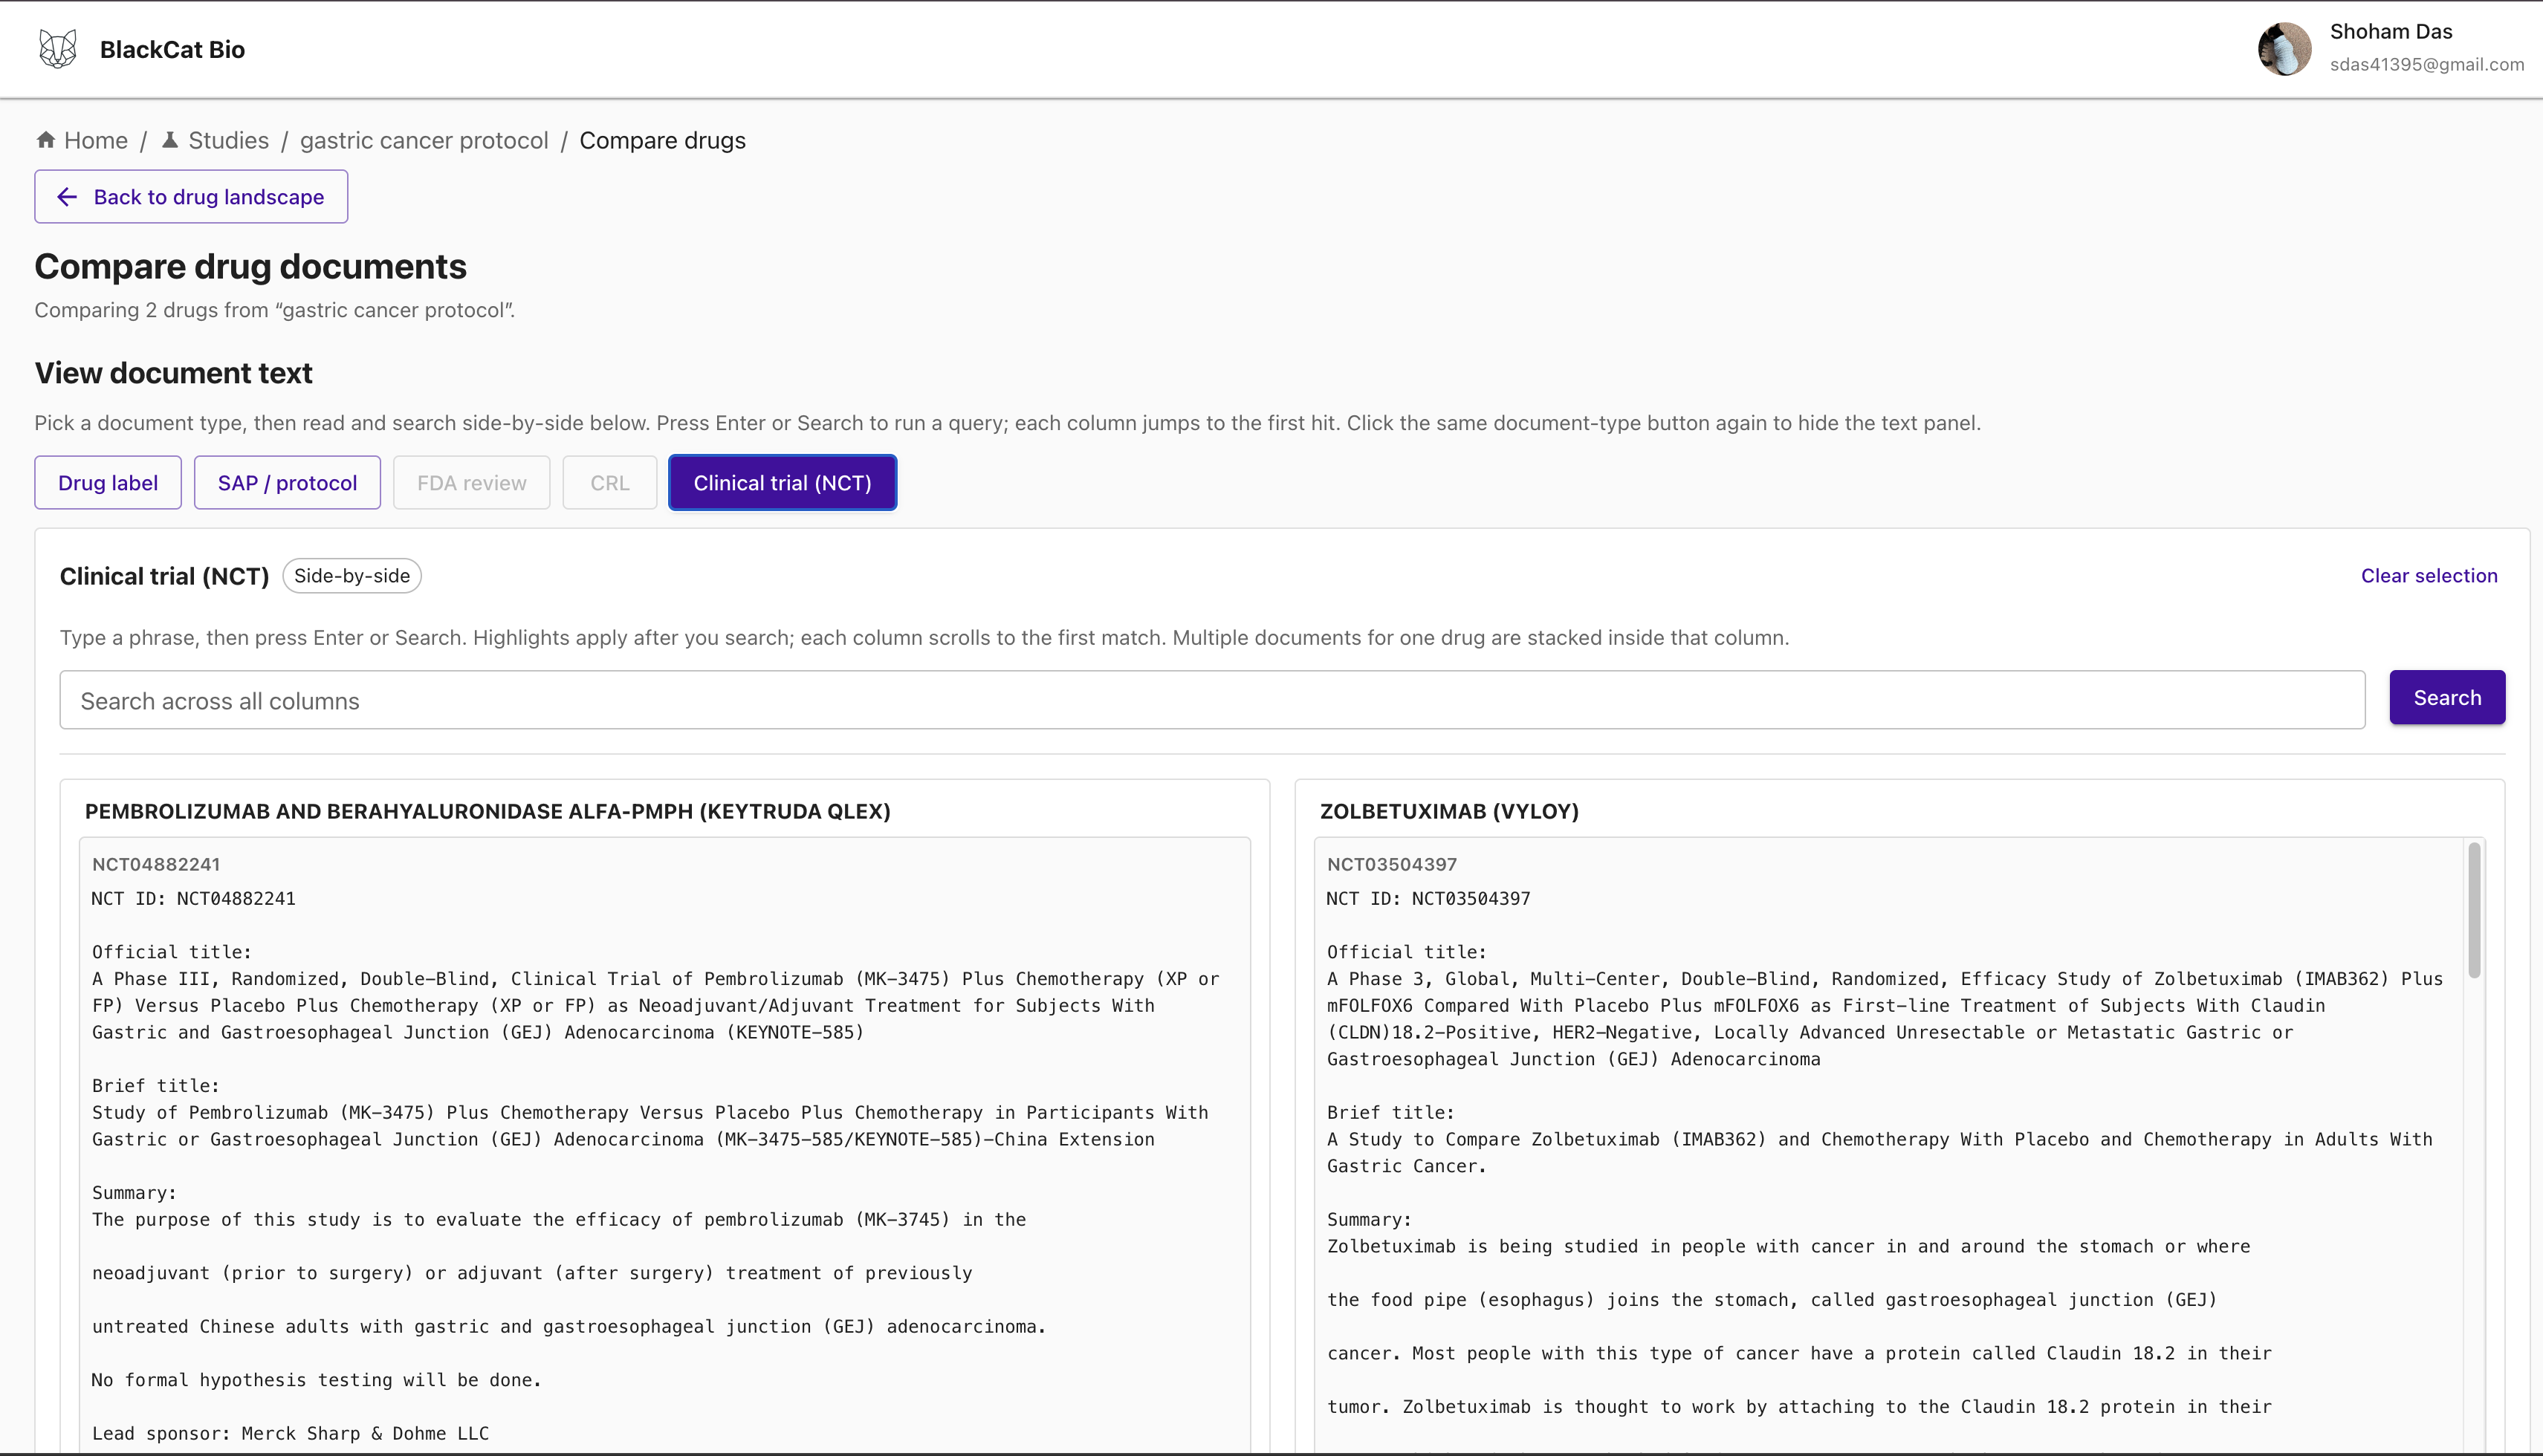Select the FDA review document type
This screenshot has height=1456, width=2543.
[x=471, y=483]
